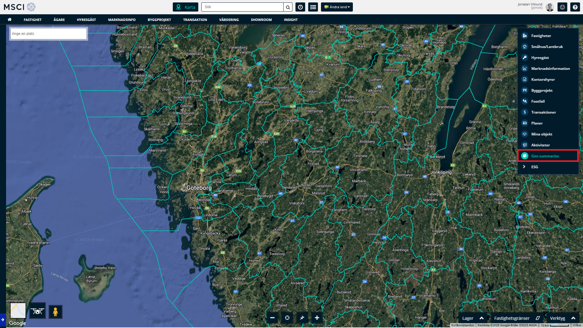Expand the Verktyg tools panel
Image resolution: width=583 pixels, height=328 pixels.
click(563, 318)
